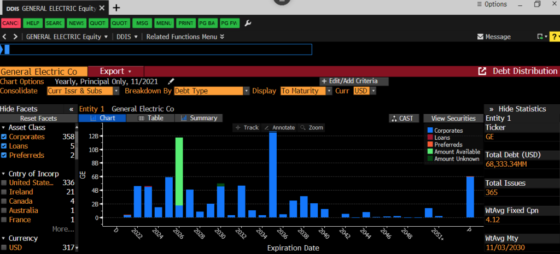The width and height of the screenshot is (560, 254).
Task: Click More... under country list
Action: coord(63,229)
